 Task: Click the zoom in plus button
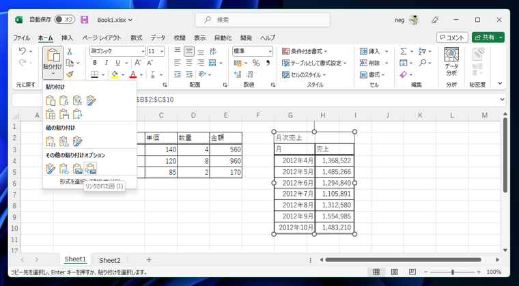point(479,272)
